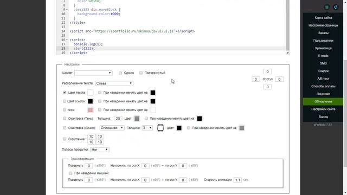
Task: Enable the Цвет ссылок checkbox
Action: (x=65, y=101)
